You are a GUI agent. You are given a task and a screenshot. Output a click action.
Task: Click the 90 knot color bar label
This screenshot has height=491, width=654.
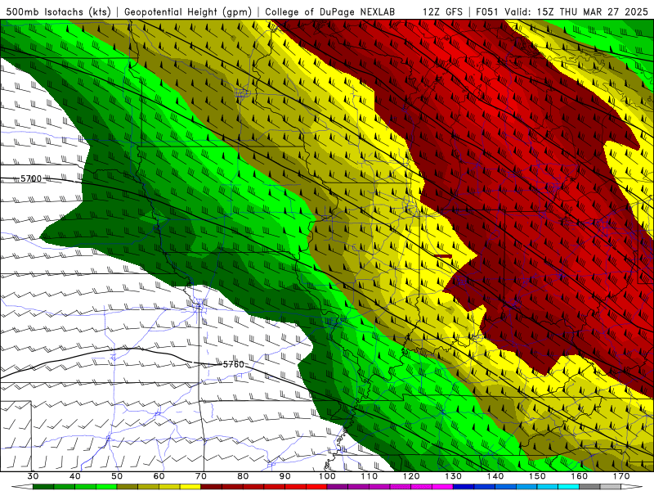[x=285, y=476]
